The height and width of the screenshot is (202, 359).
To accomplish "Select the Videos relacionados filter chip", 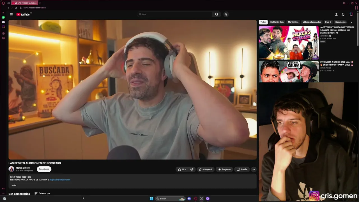I will click(312, 22).
